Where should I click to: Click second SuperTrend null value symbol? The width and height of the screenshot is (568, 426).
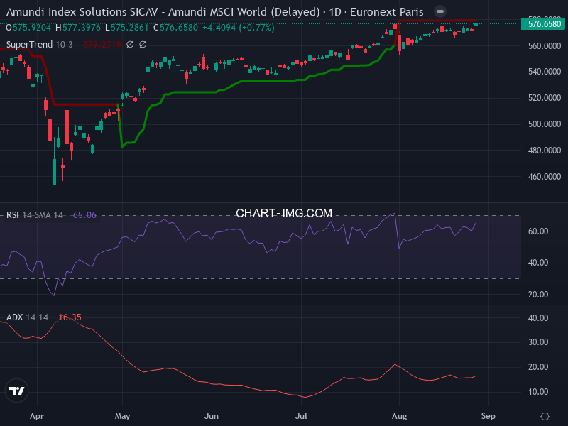143,45
